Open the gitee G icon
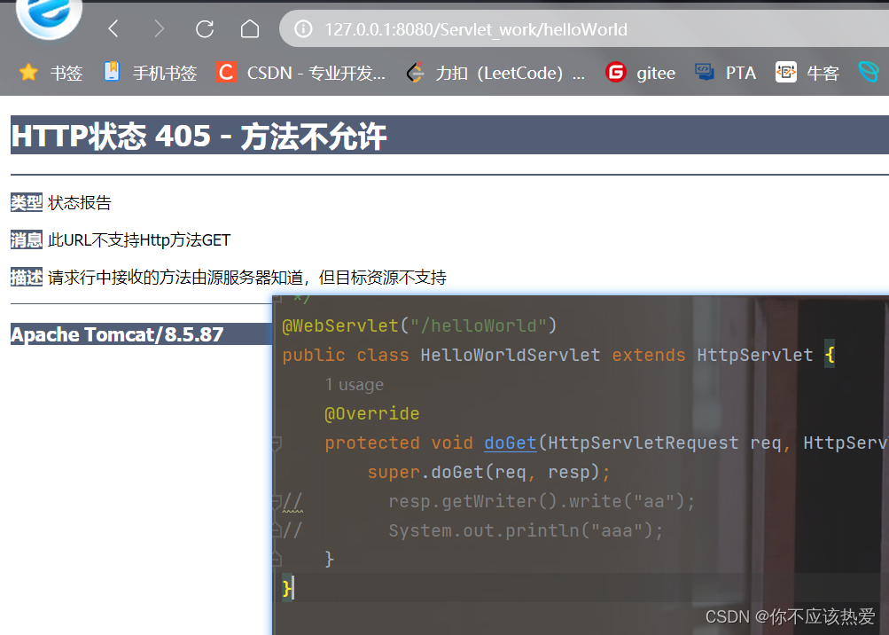Image resolution: width=889 pixels, height=635 pixels. (616, 72)
